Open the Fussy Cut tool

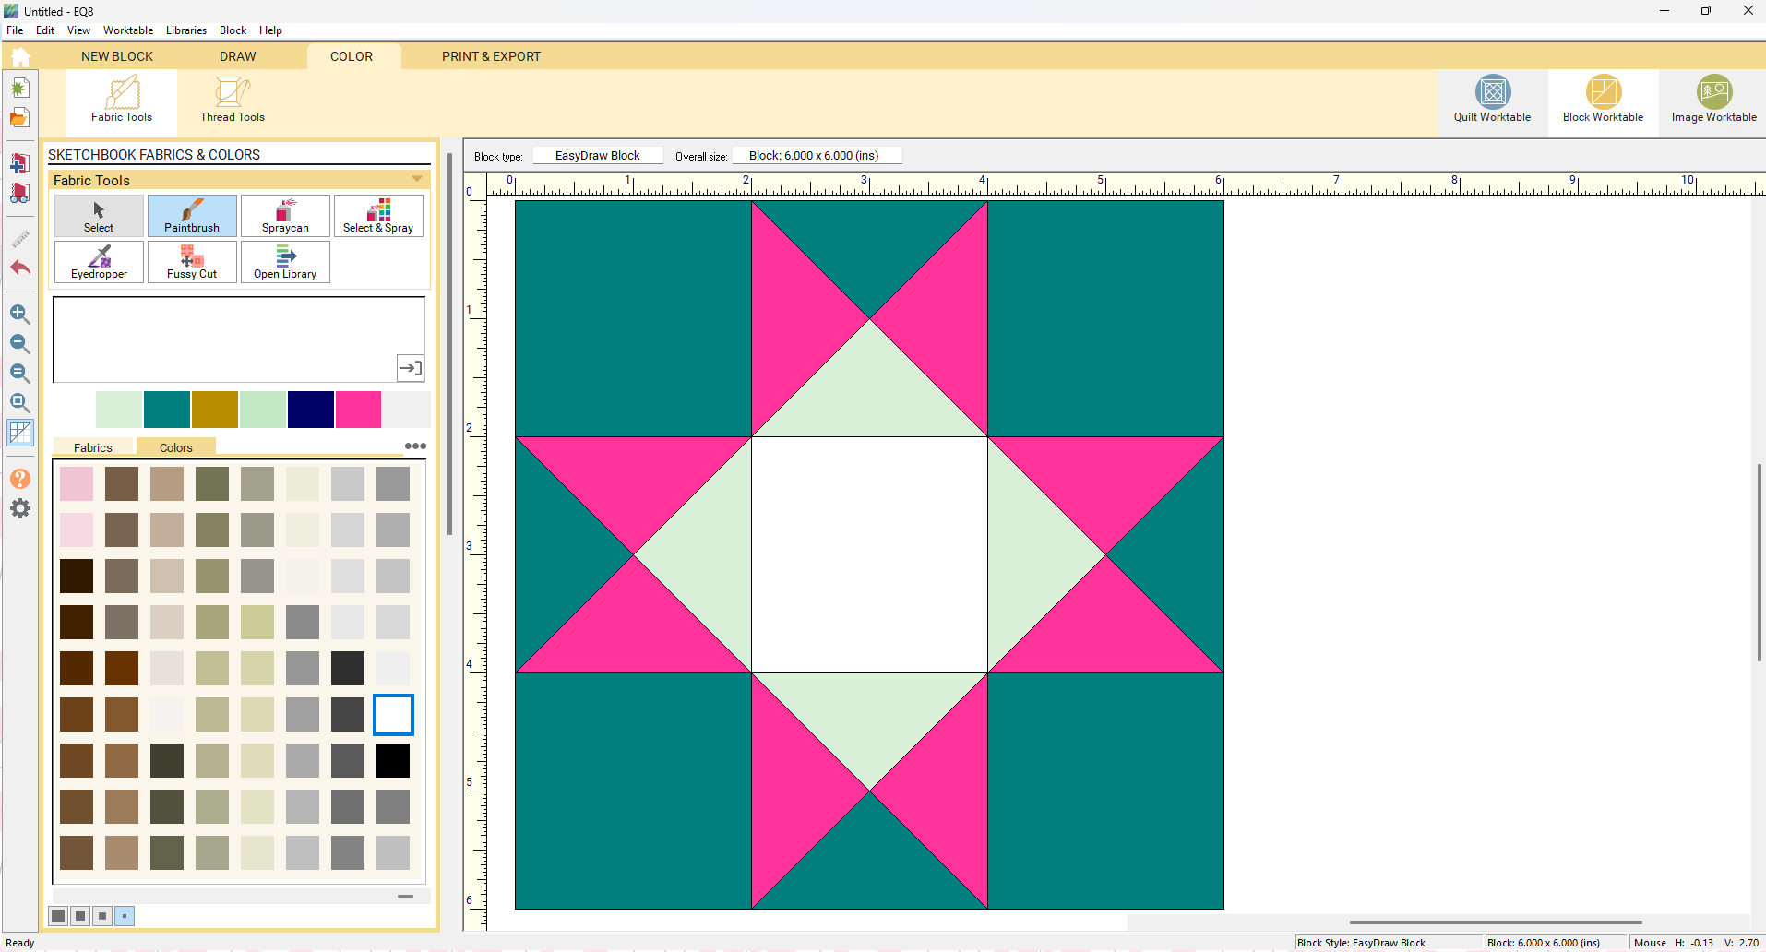192,261
